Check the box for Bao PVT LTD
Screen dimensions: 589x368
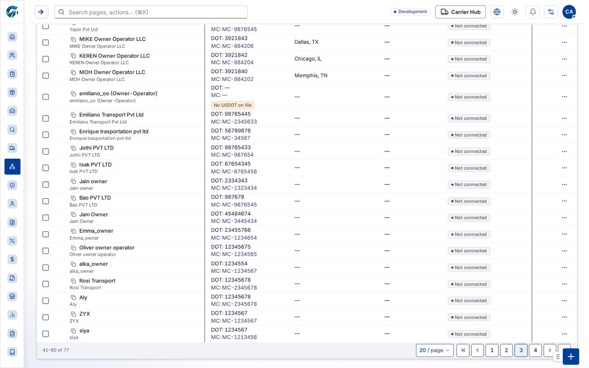click(46, 201)
